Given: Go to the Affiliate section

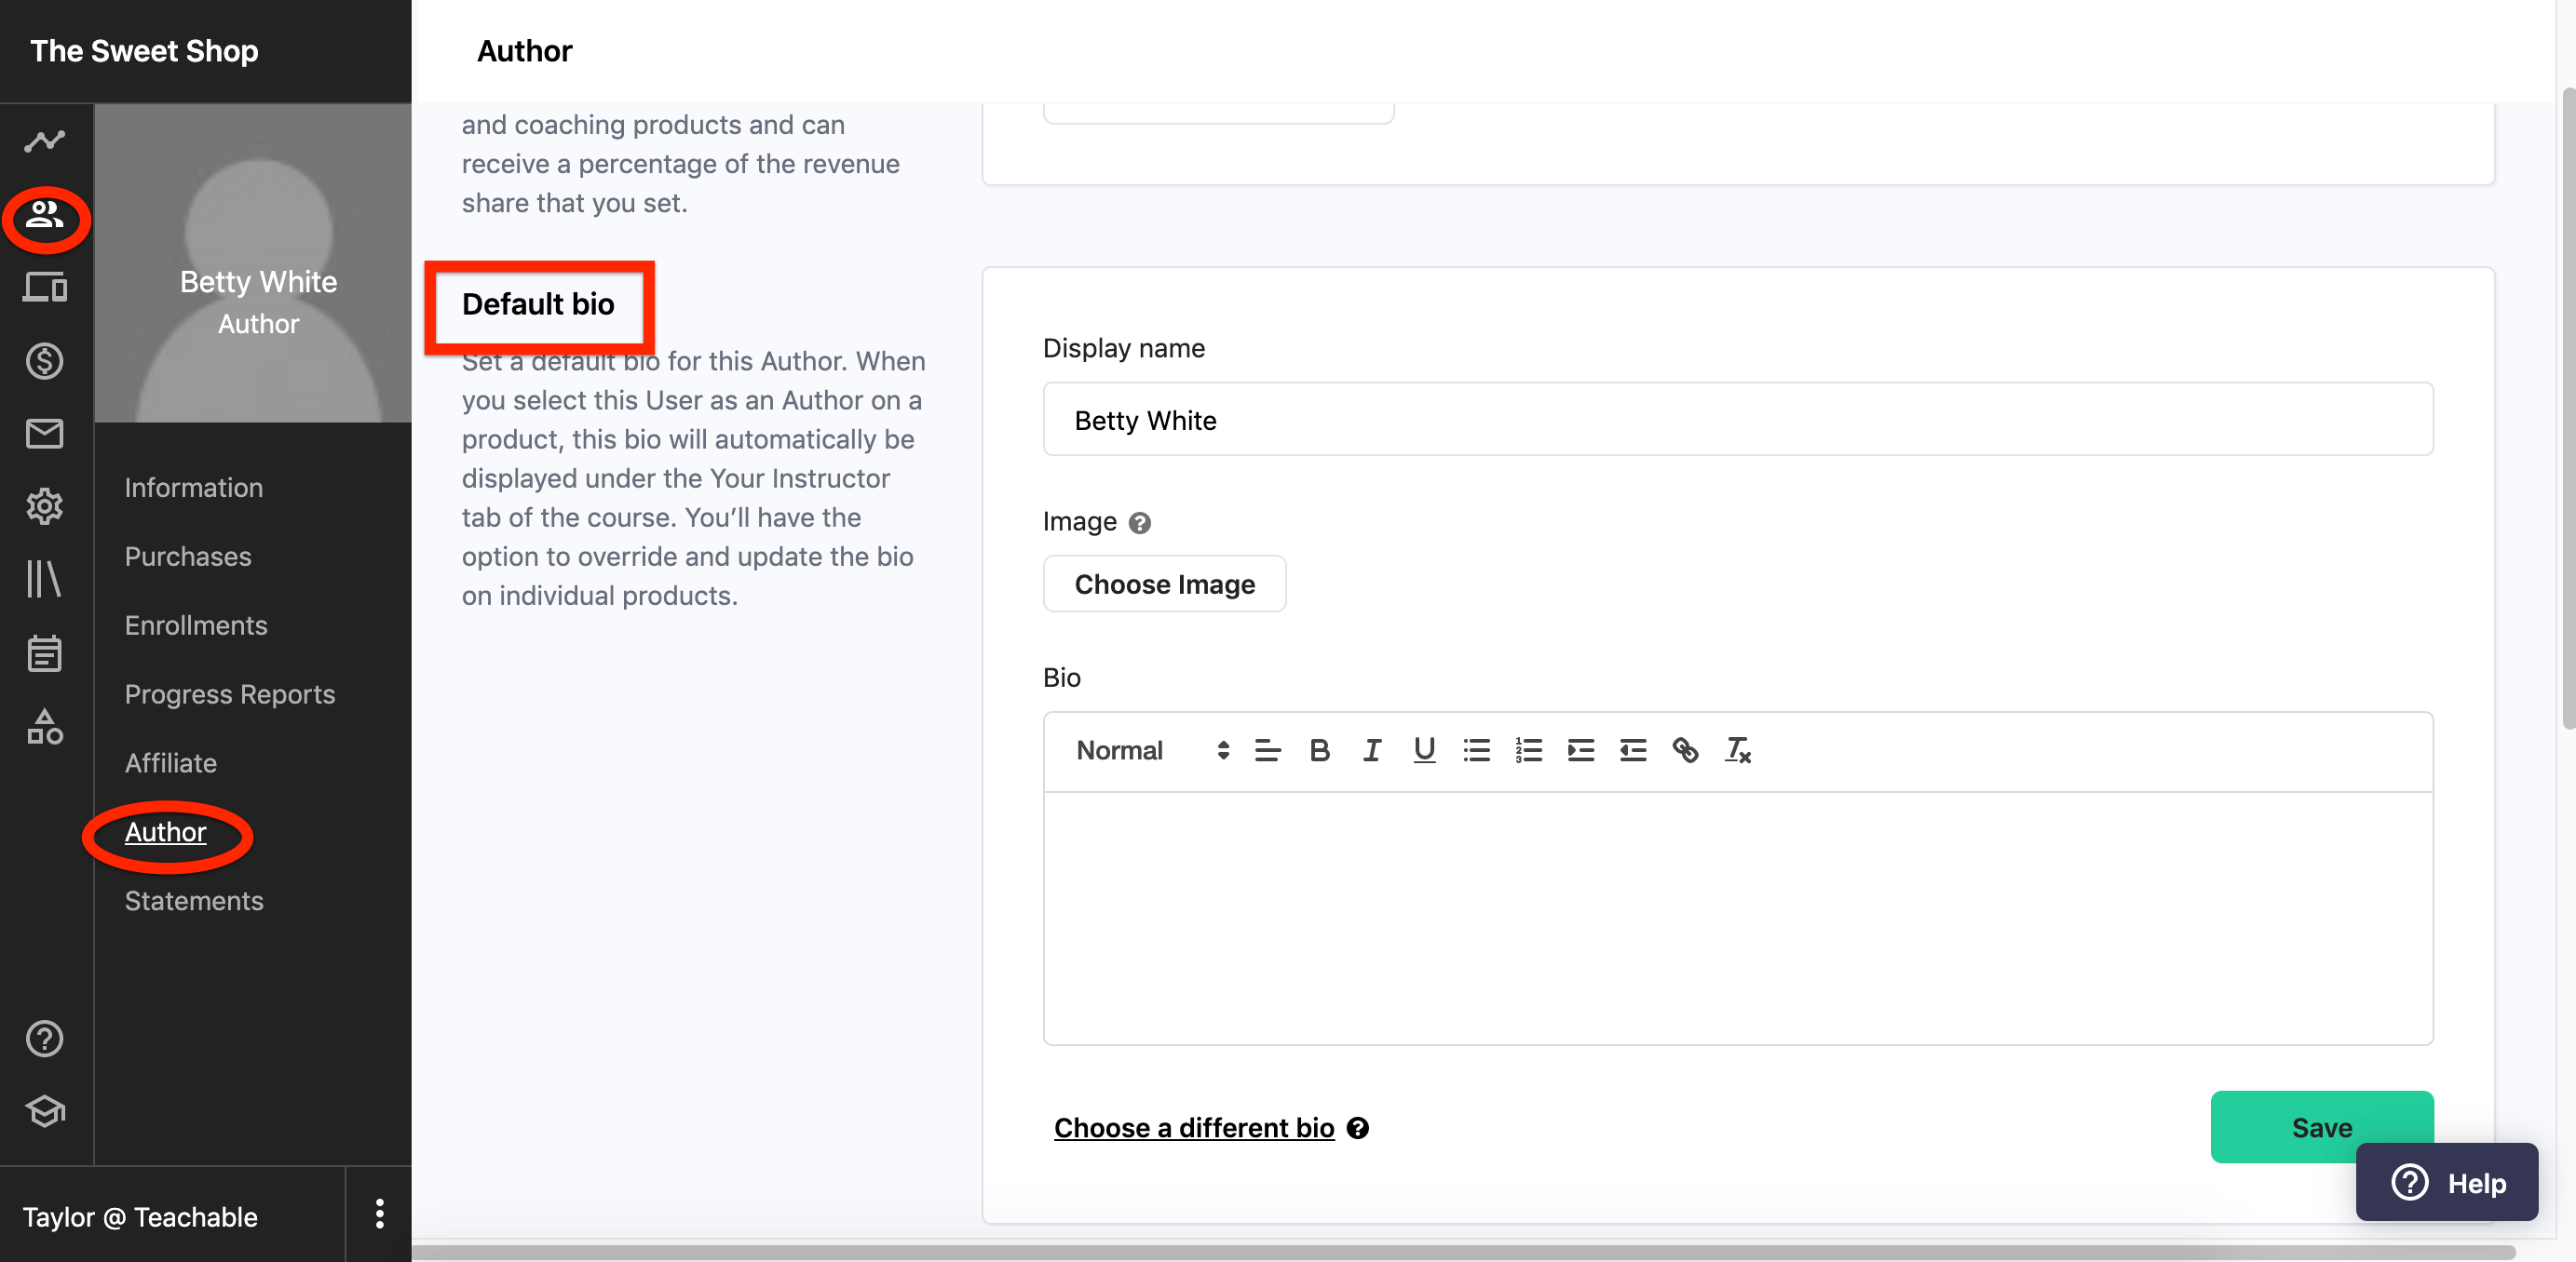Looking at the screenshot, I should click(171, 763).
